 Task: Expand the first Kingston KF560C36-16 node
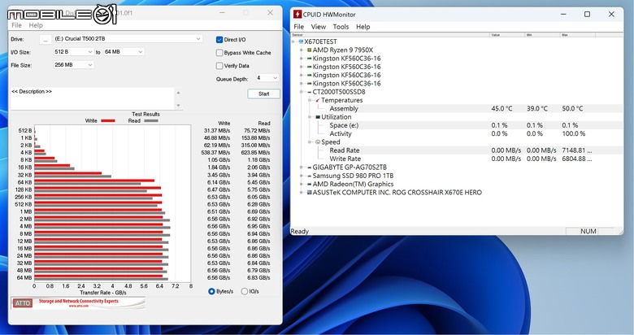(302, 59)
